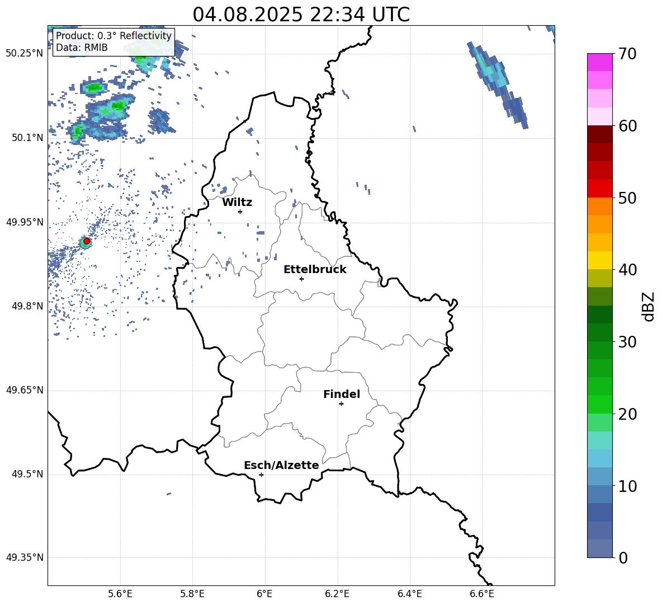The height and width of the screenshot is (605, 662).
Task: Click the "Data: RMIB" legend line
Action: (x=82, y=48)
